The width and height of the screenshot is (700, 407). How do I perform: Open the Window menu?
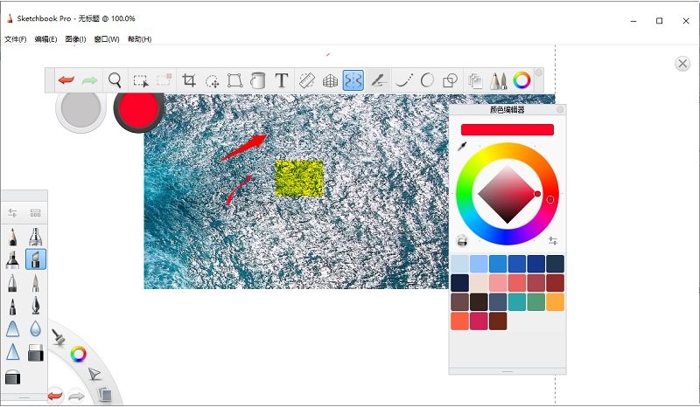point(107,39)
